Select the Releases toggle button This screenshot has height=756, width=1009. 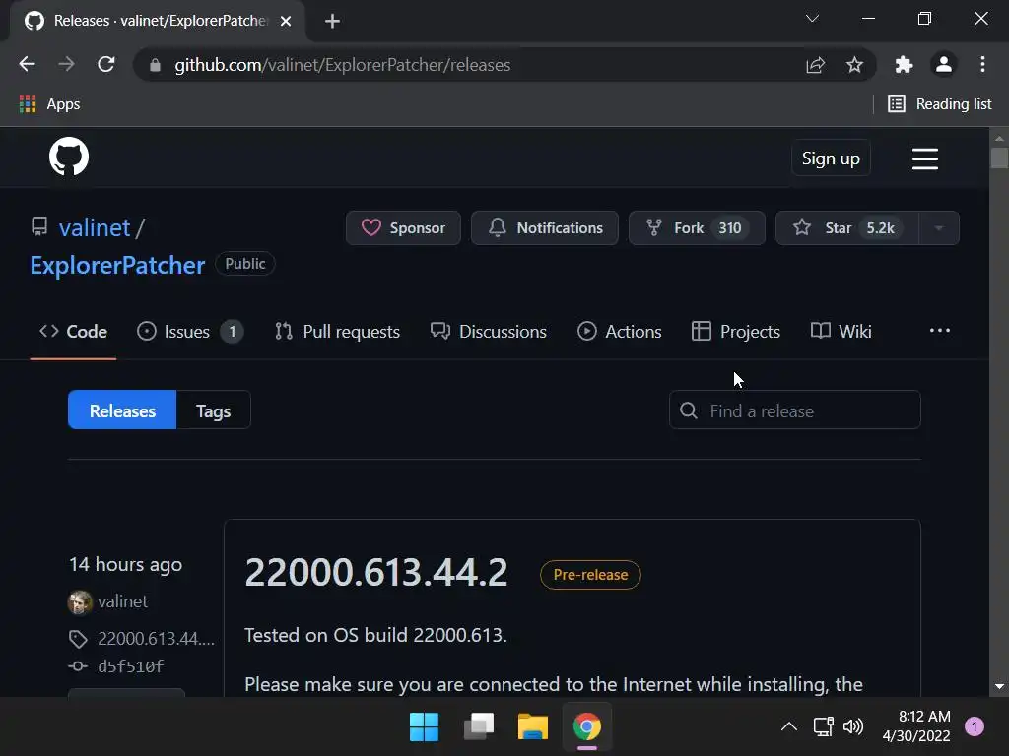coord(122,410)
